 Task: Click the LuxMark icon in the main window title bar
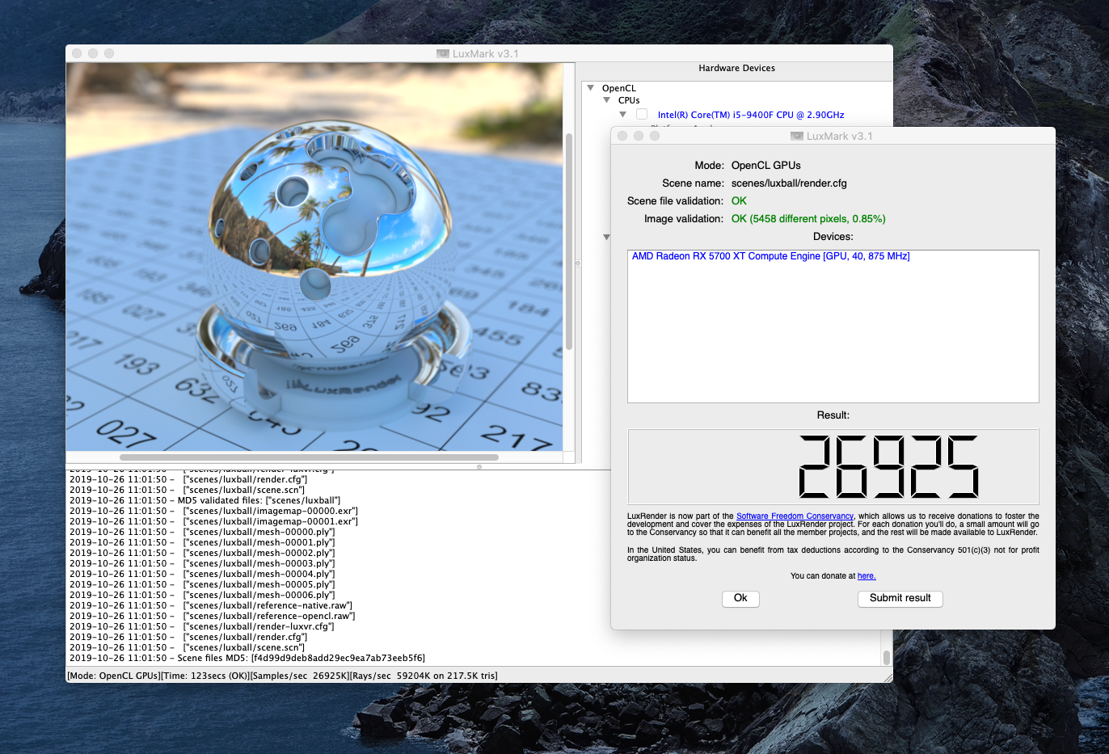(442, 53)
